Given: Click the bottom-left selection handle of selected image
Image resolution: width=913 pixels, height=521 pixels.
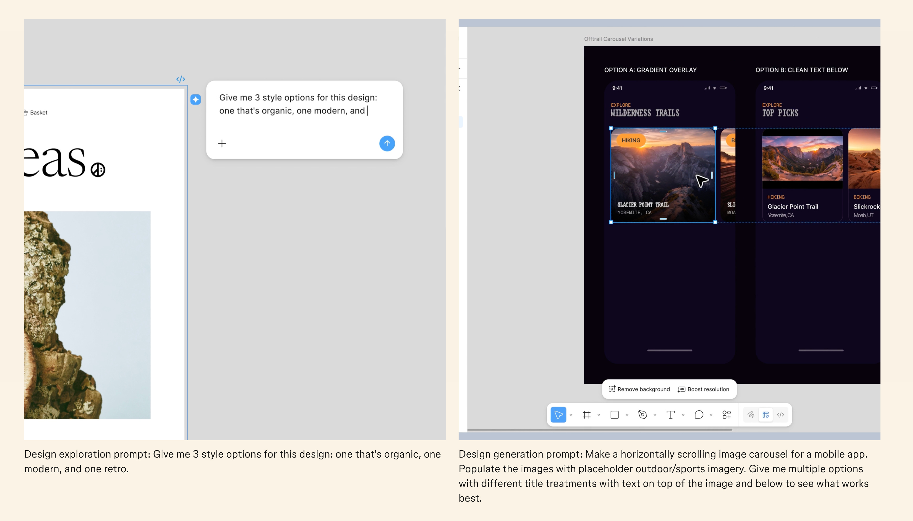Looking at the screenshot, I should coord(611,222).
